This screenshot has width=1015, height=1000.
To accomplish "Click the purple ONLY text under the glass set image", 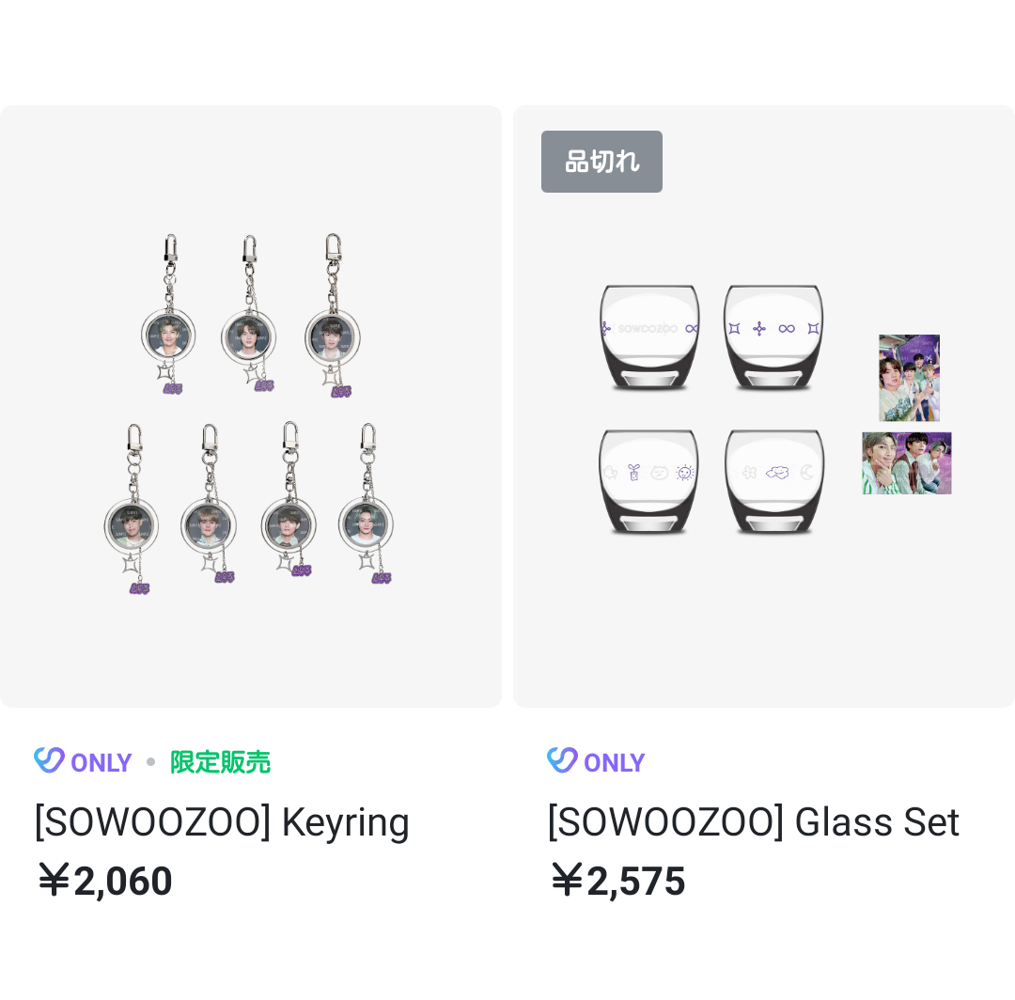I will (615, 762).
